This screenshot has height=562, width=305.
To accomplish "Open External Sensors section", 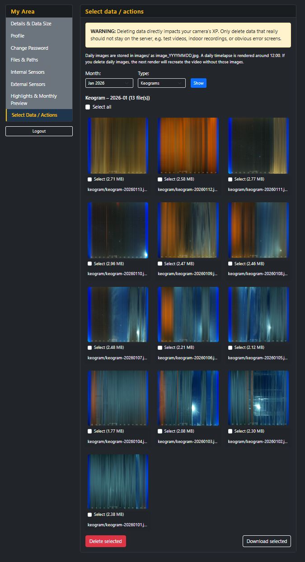I will (39, 84).
